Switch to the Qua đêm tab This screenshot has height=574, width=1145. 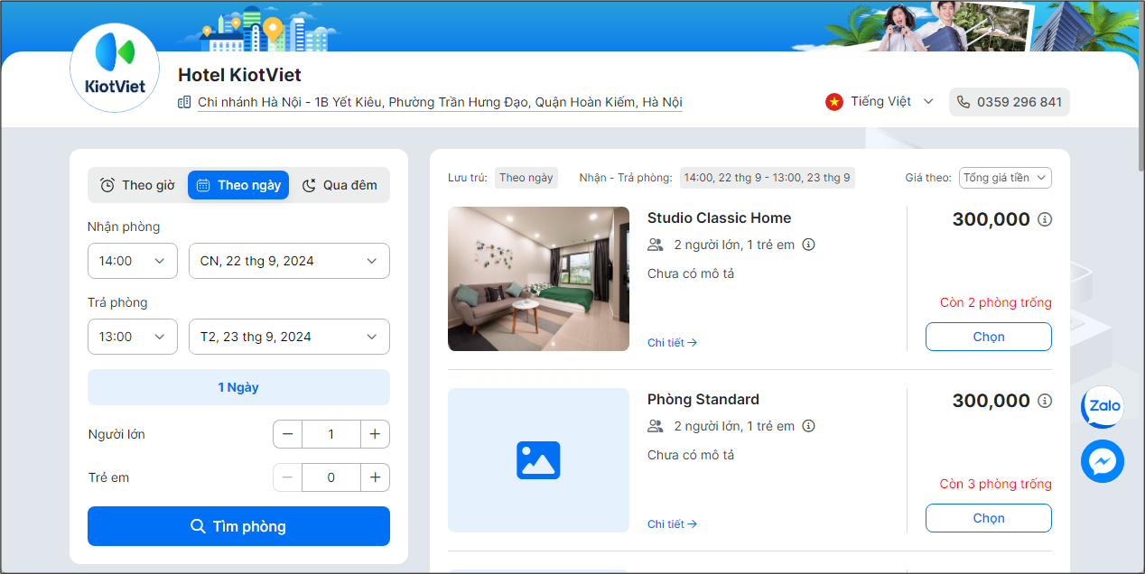click(x=340, y=185)
